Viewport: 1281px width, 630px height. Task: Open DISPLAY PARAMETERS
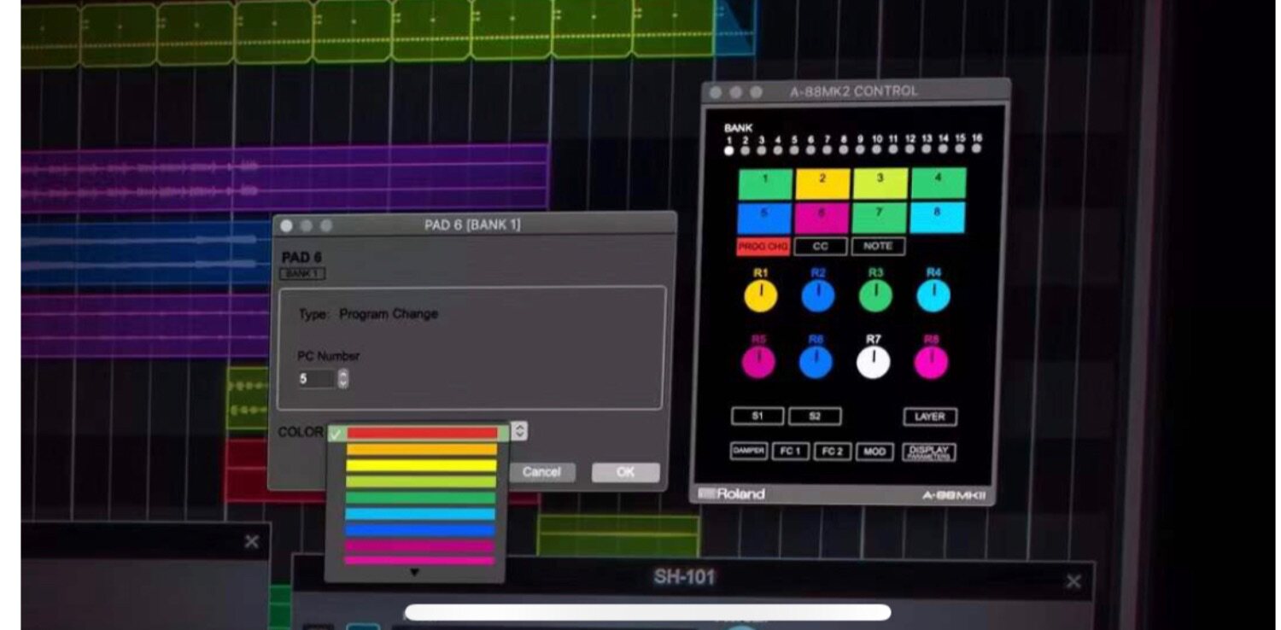[x=928, y=452]
